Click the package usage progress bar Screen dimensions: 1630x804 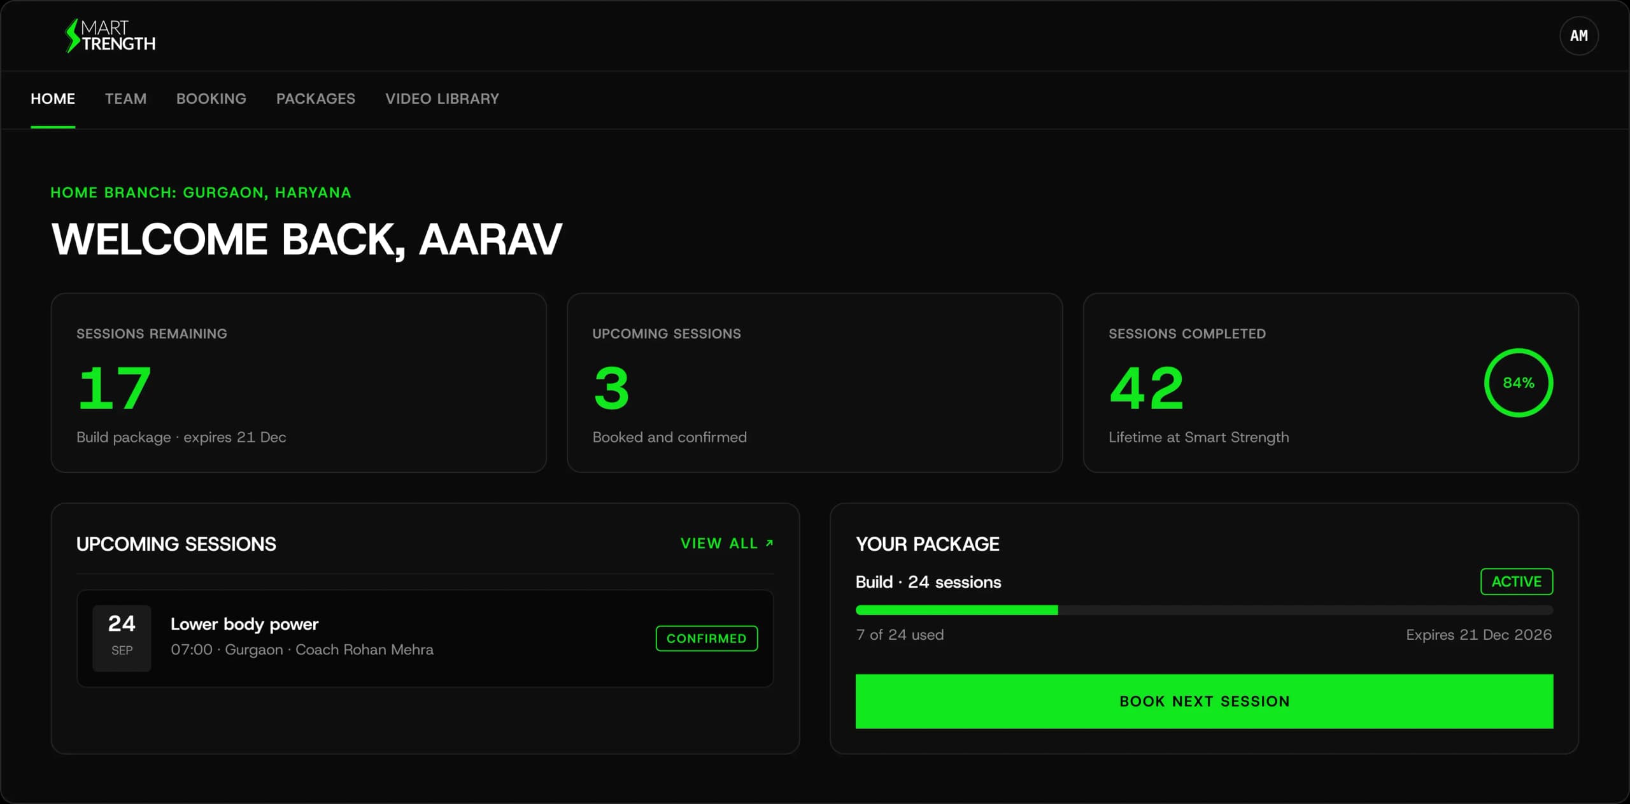1204,610
